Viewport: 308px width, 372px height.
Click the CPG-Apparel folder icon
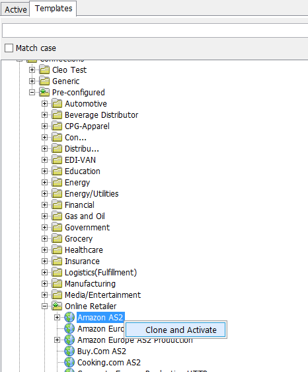click(x=57, y=126)
